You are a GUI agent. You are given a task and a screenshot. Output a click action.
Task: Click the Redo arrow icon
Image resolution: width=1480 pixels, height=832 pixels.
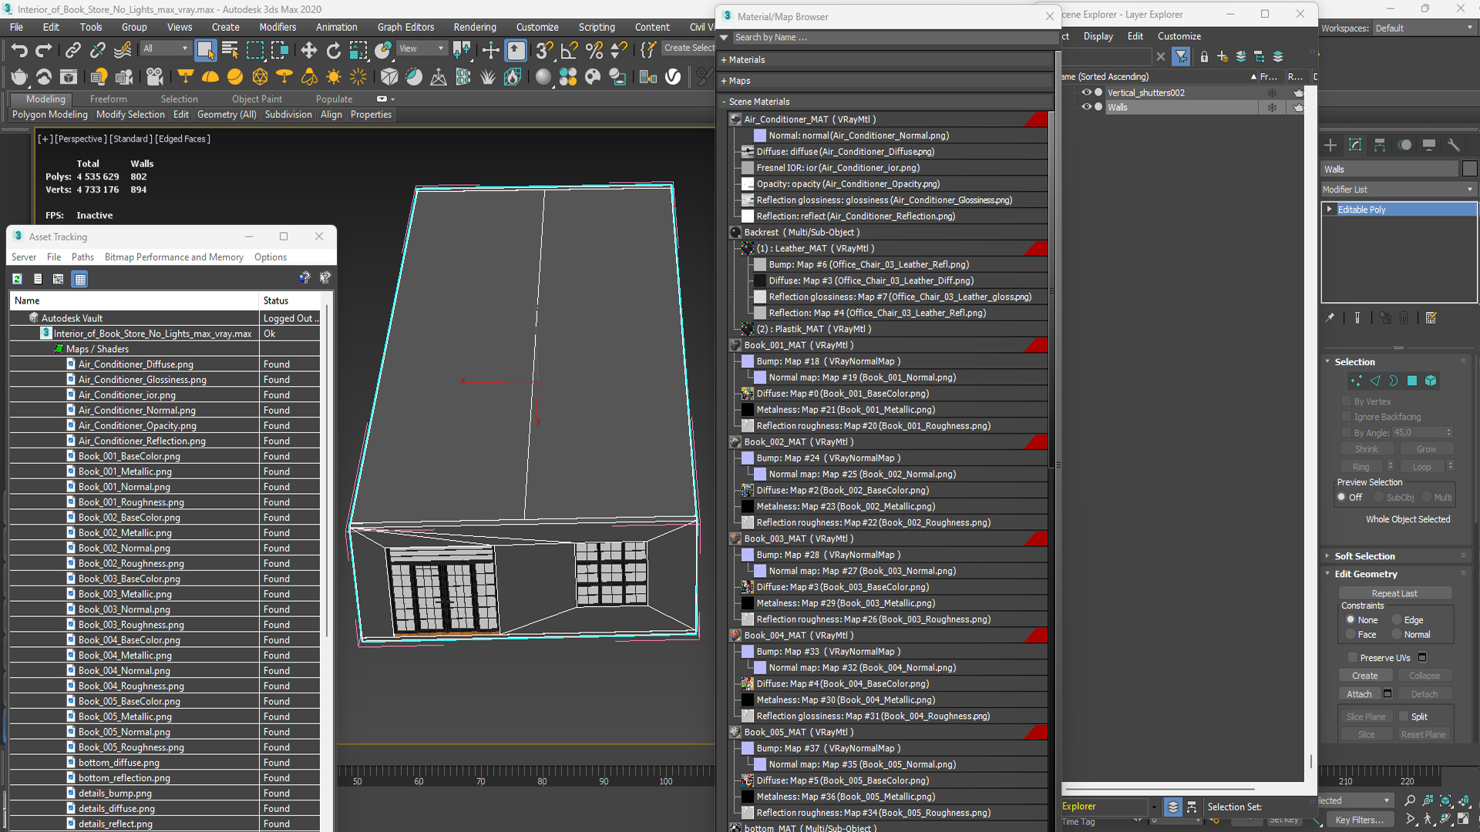point(44,51)
